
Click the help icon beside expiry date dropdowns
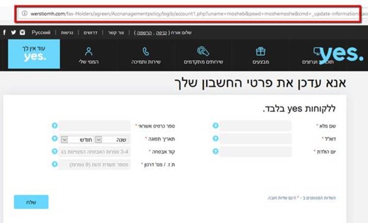tap(55, 139)
